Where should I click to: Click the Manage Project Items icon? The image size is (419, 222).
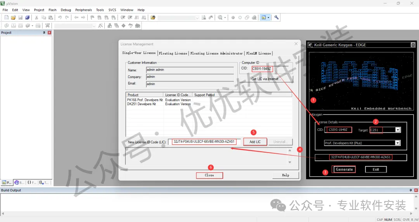[x=109, y=26]
